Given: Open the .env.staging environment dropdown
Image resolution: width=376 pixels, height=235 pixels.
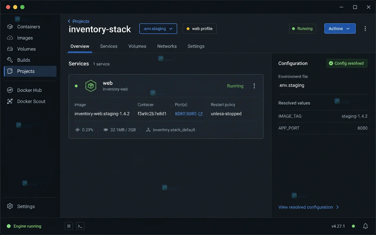Looking at the screenshot, I should pyautogui.click(x=158, y=29).
